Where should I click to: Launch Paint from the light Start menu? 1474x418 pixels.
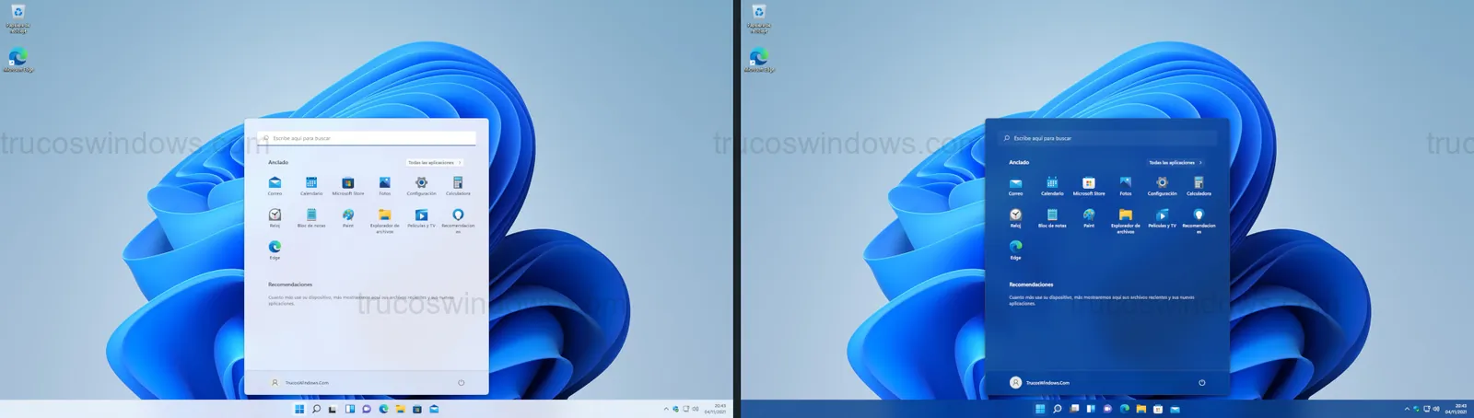tap(347, 215)
